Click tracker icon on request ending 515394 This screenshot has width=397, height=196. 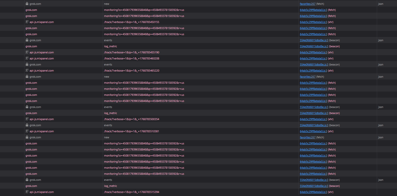pyautogui.click(x=27, y=192)
